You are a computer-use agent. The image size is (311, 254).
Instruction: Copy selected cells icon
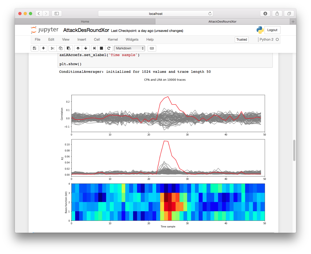61,48
